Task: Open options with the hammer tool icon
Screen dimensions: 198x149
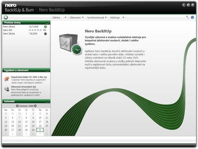Action: point(187,17)
